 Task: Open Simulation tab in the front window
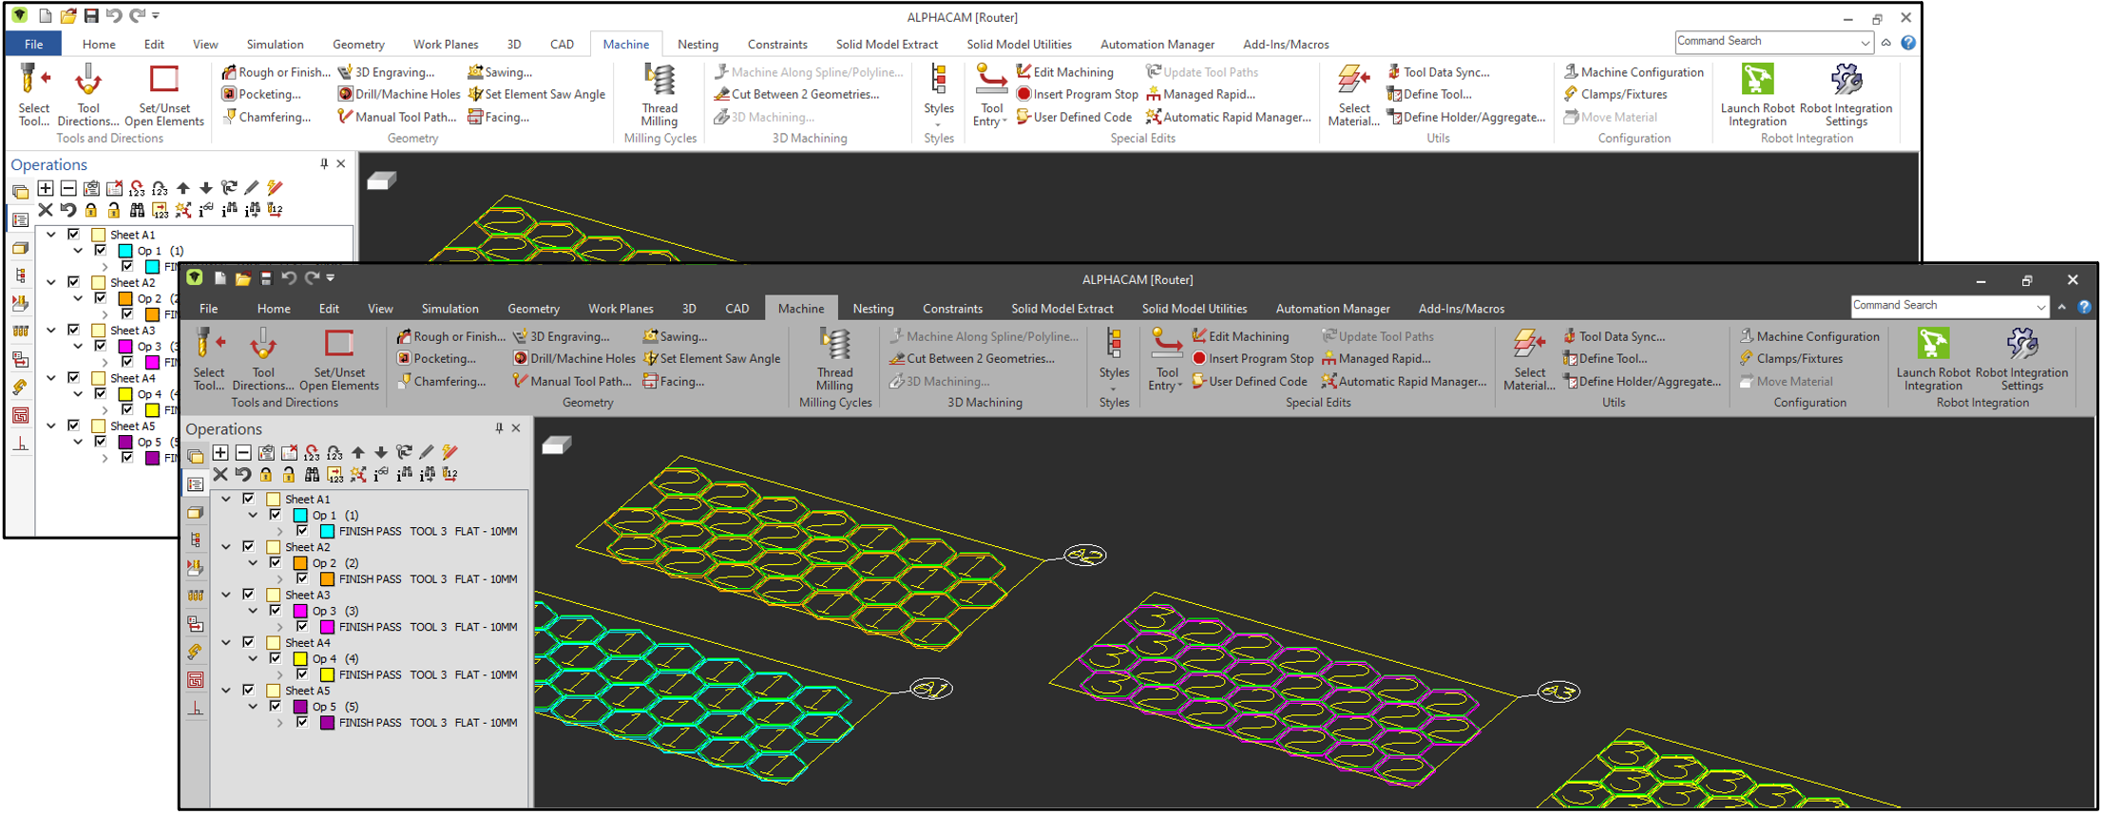(x=449, y=309)
